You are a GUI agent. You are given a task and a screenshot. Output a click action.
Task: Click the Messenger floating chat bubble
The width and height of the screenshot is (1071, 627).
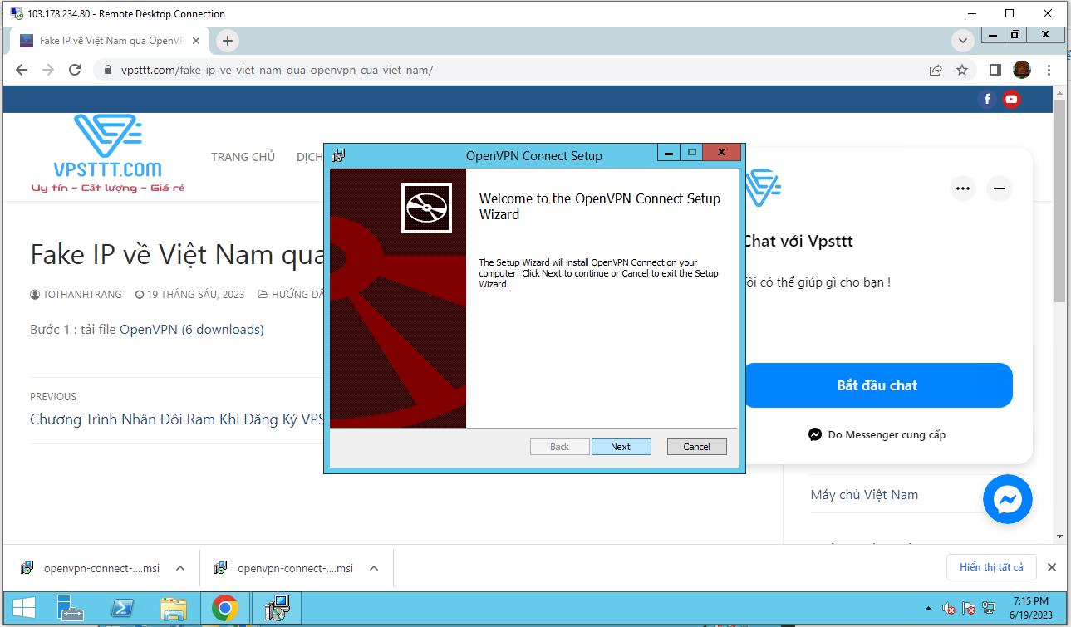(x=1008, y=499)
